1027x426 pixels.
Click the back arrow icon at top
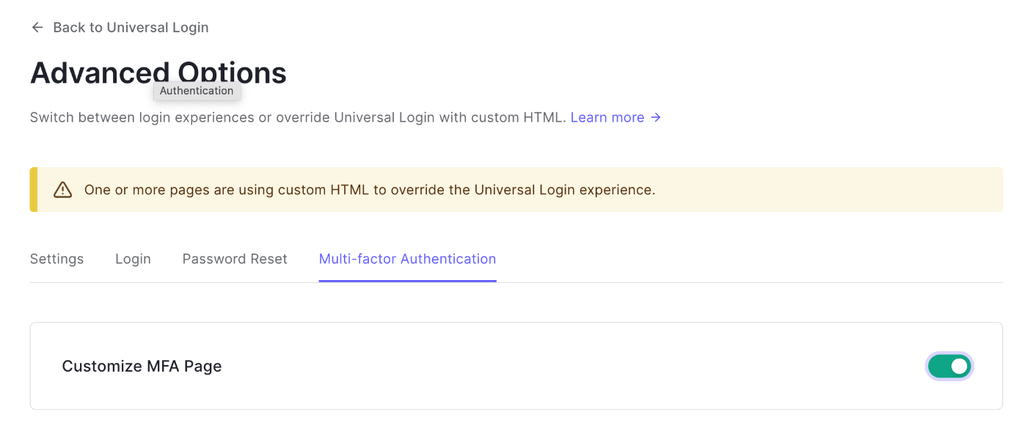click(x=37, y=28)
